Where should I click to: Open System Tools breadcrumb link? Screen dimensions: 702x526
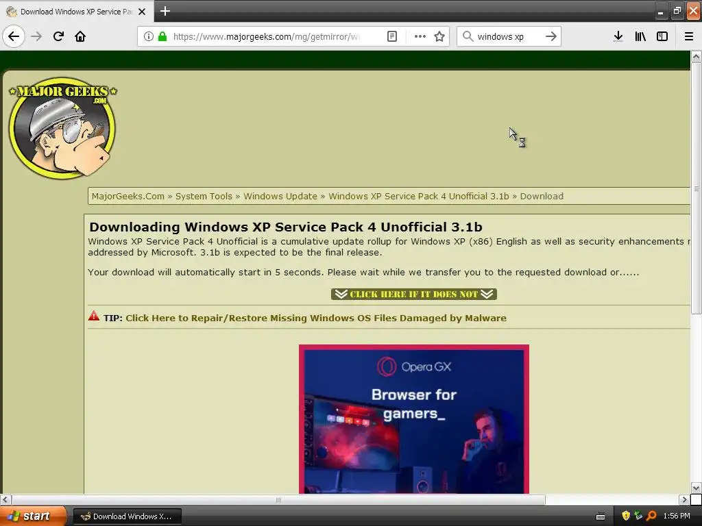(204, 197)
